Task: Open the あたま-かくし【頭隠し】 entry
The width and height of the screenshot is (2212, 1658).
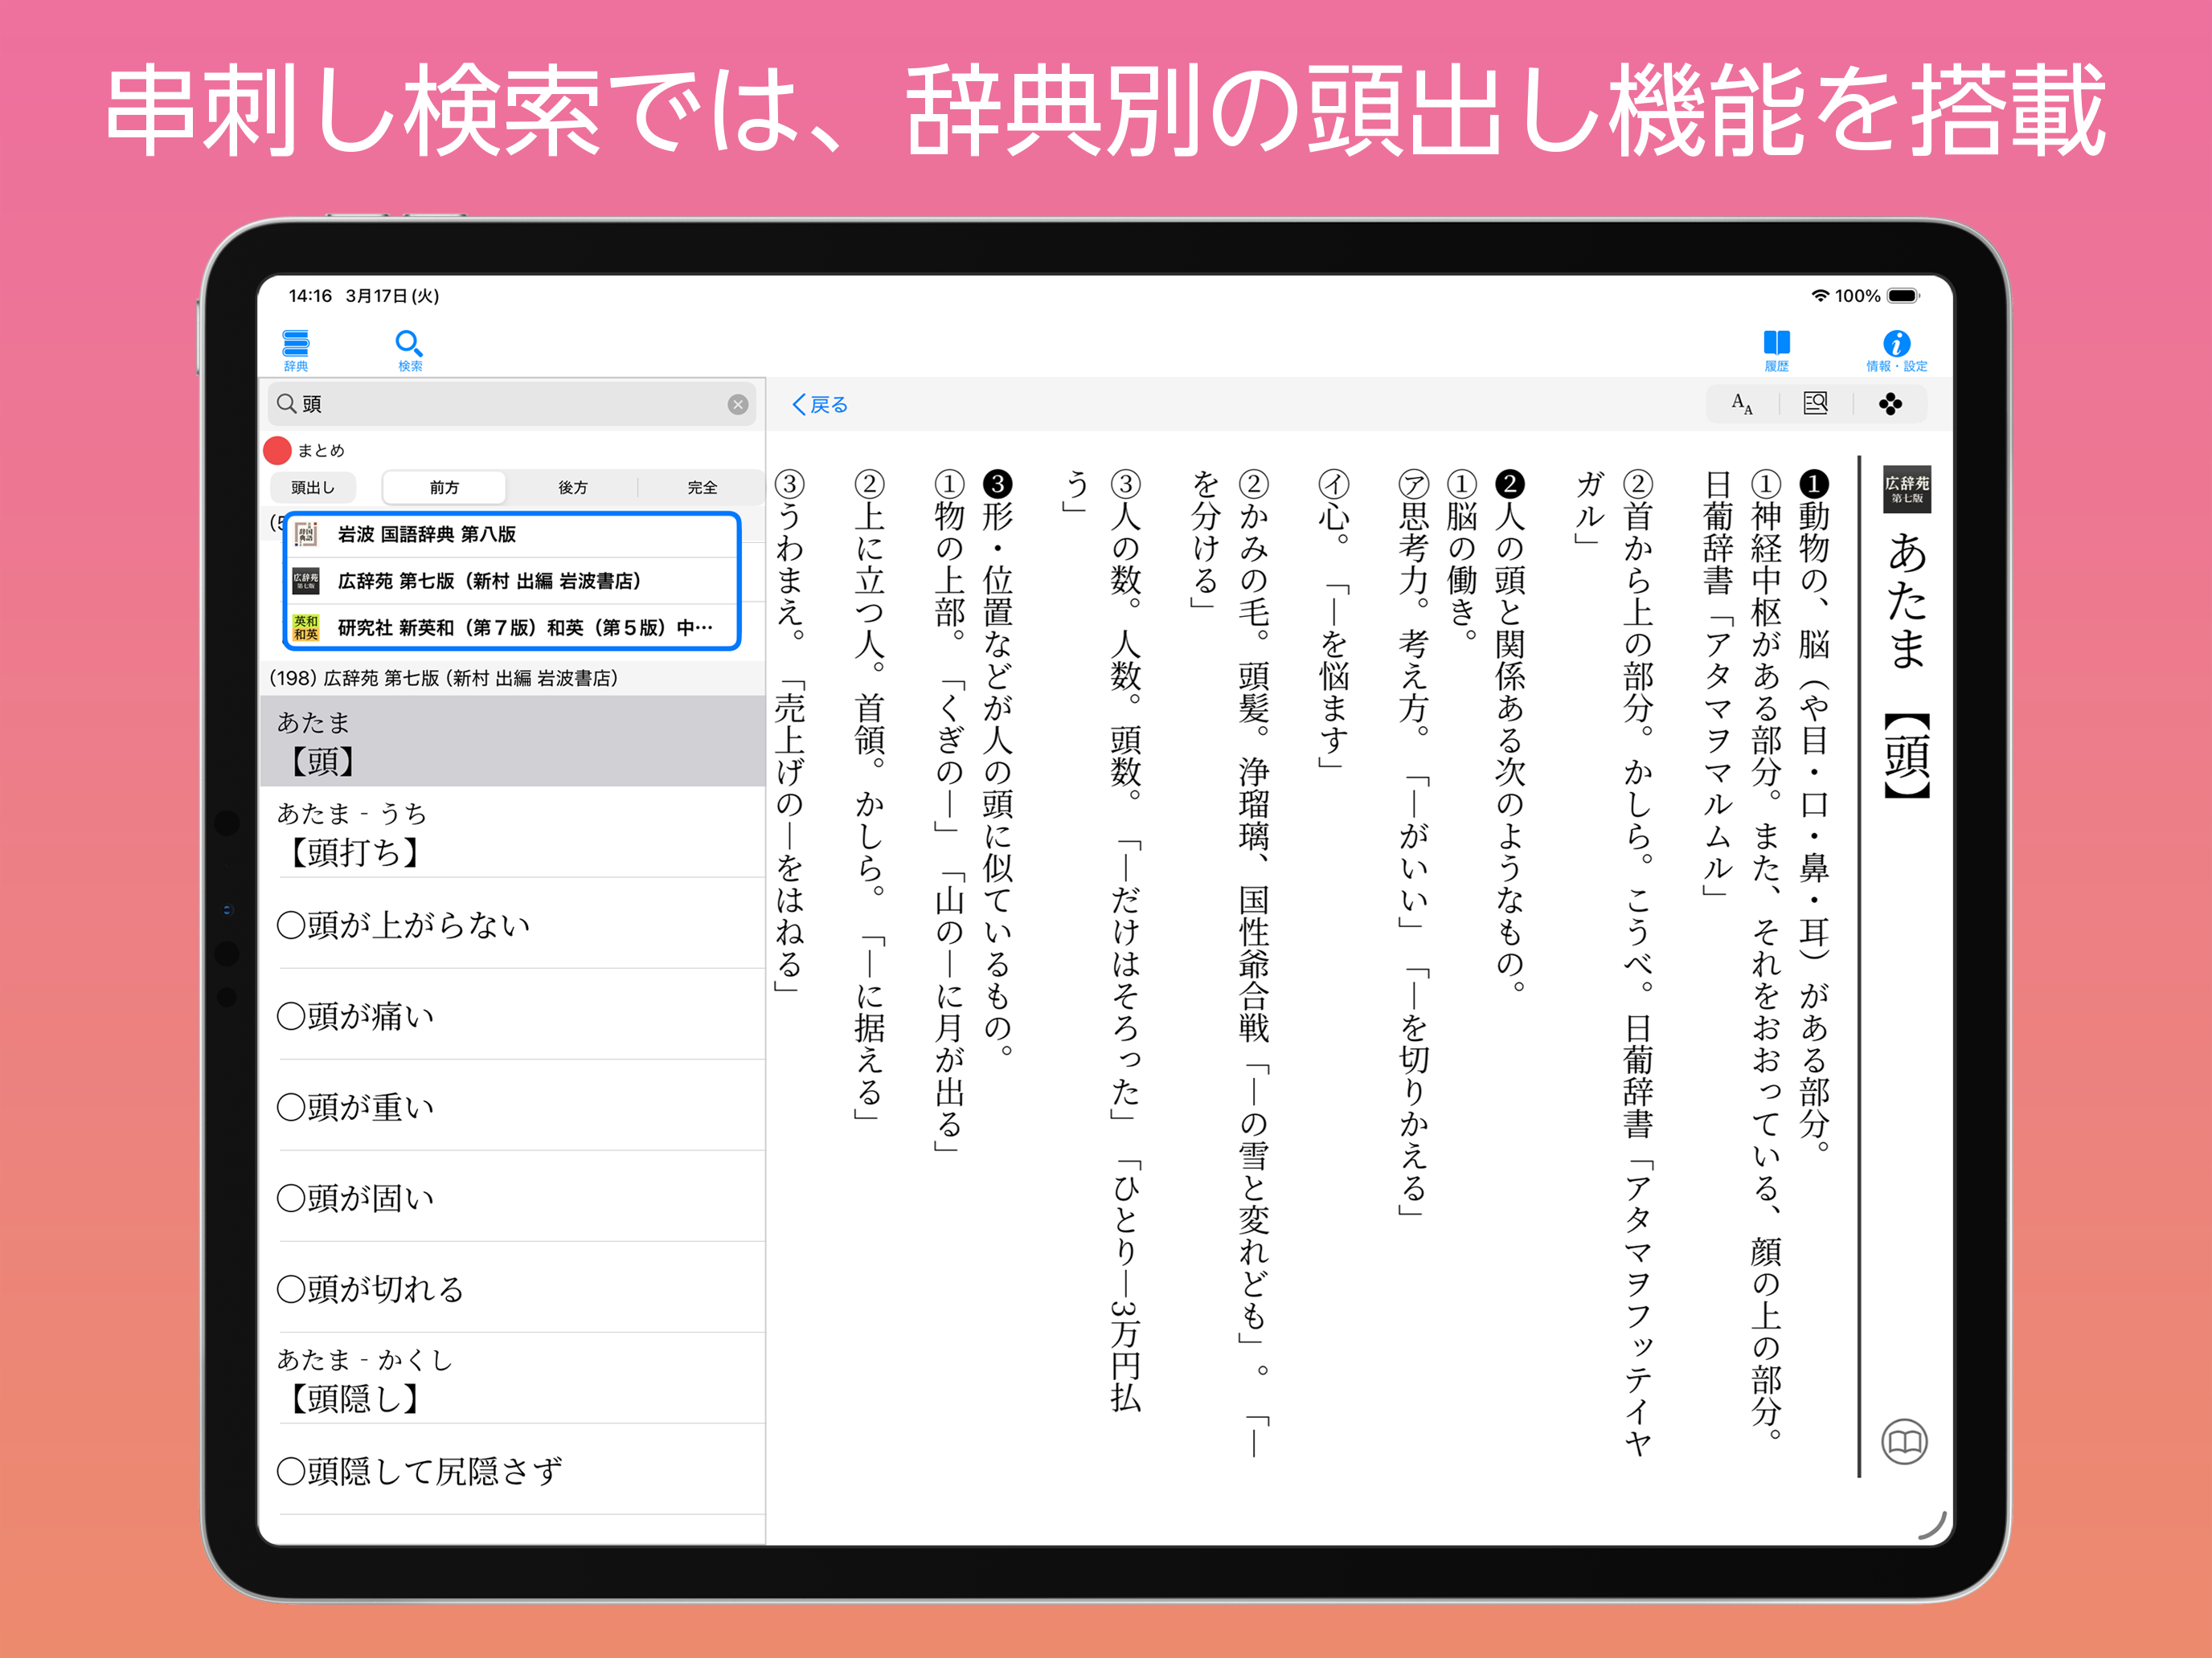Action: [512, 1379]
